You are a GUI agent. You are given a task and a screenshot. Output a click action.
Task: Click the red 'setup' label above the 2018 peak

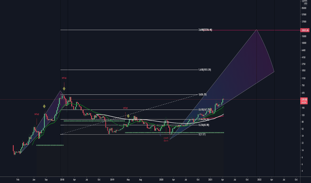64,78
